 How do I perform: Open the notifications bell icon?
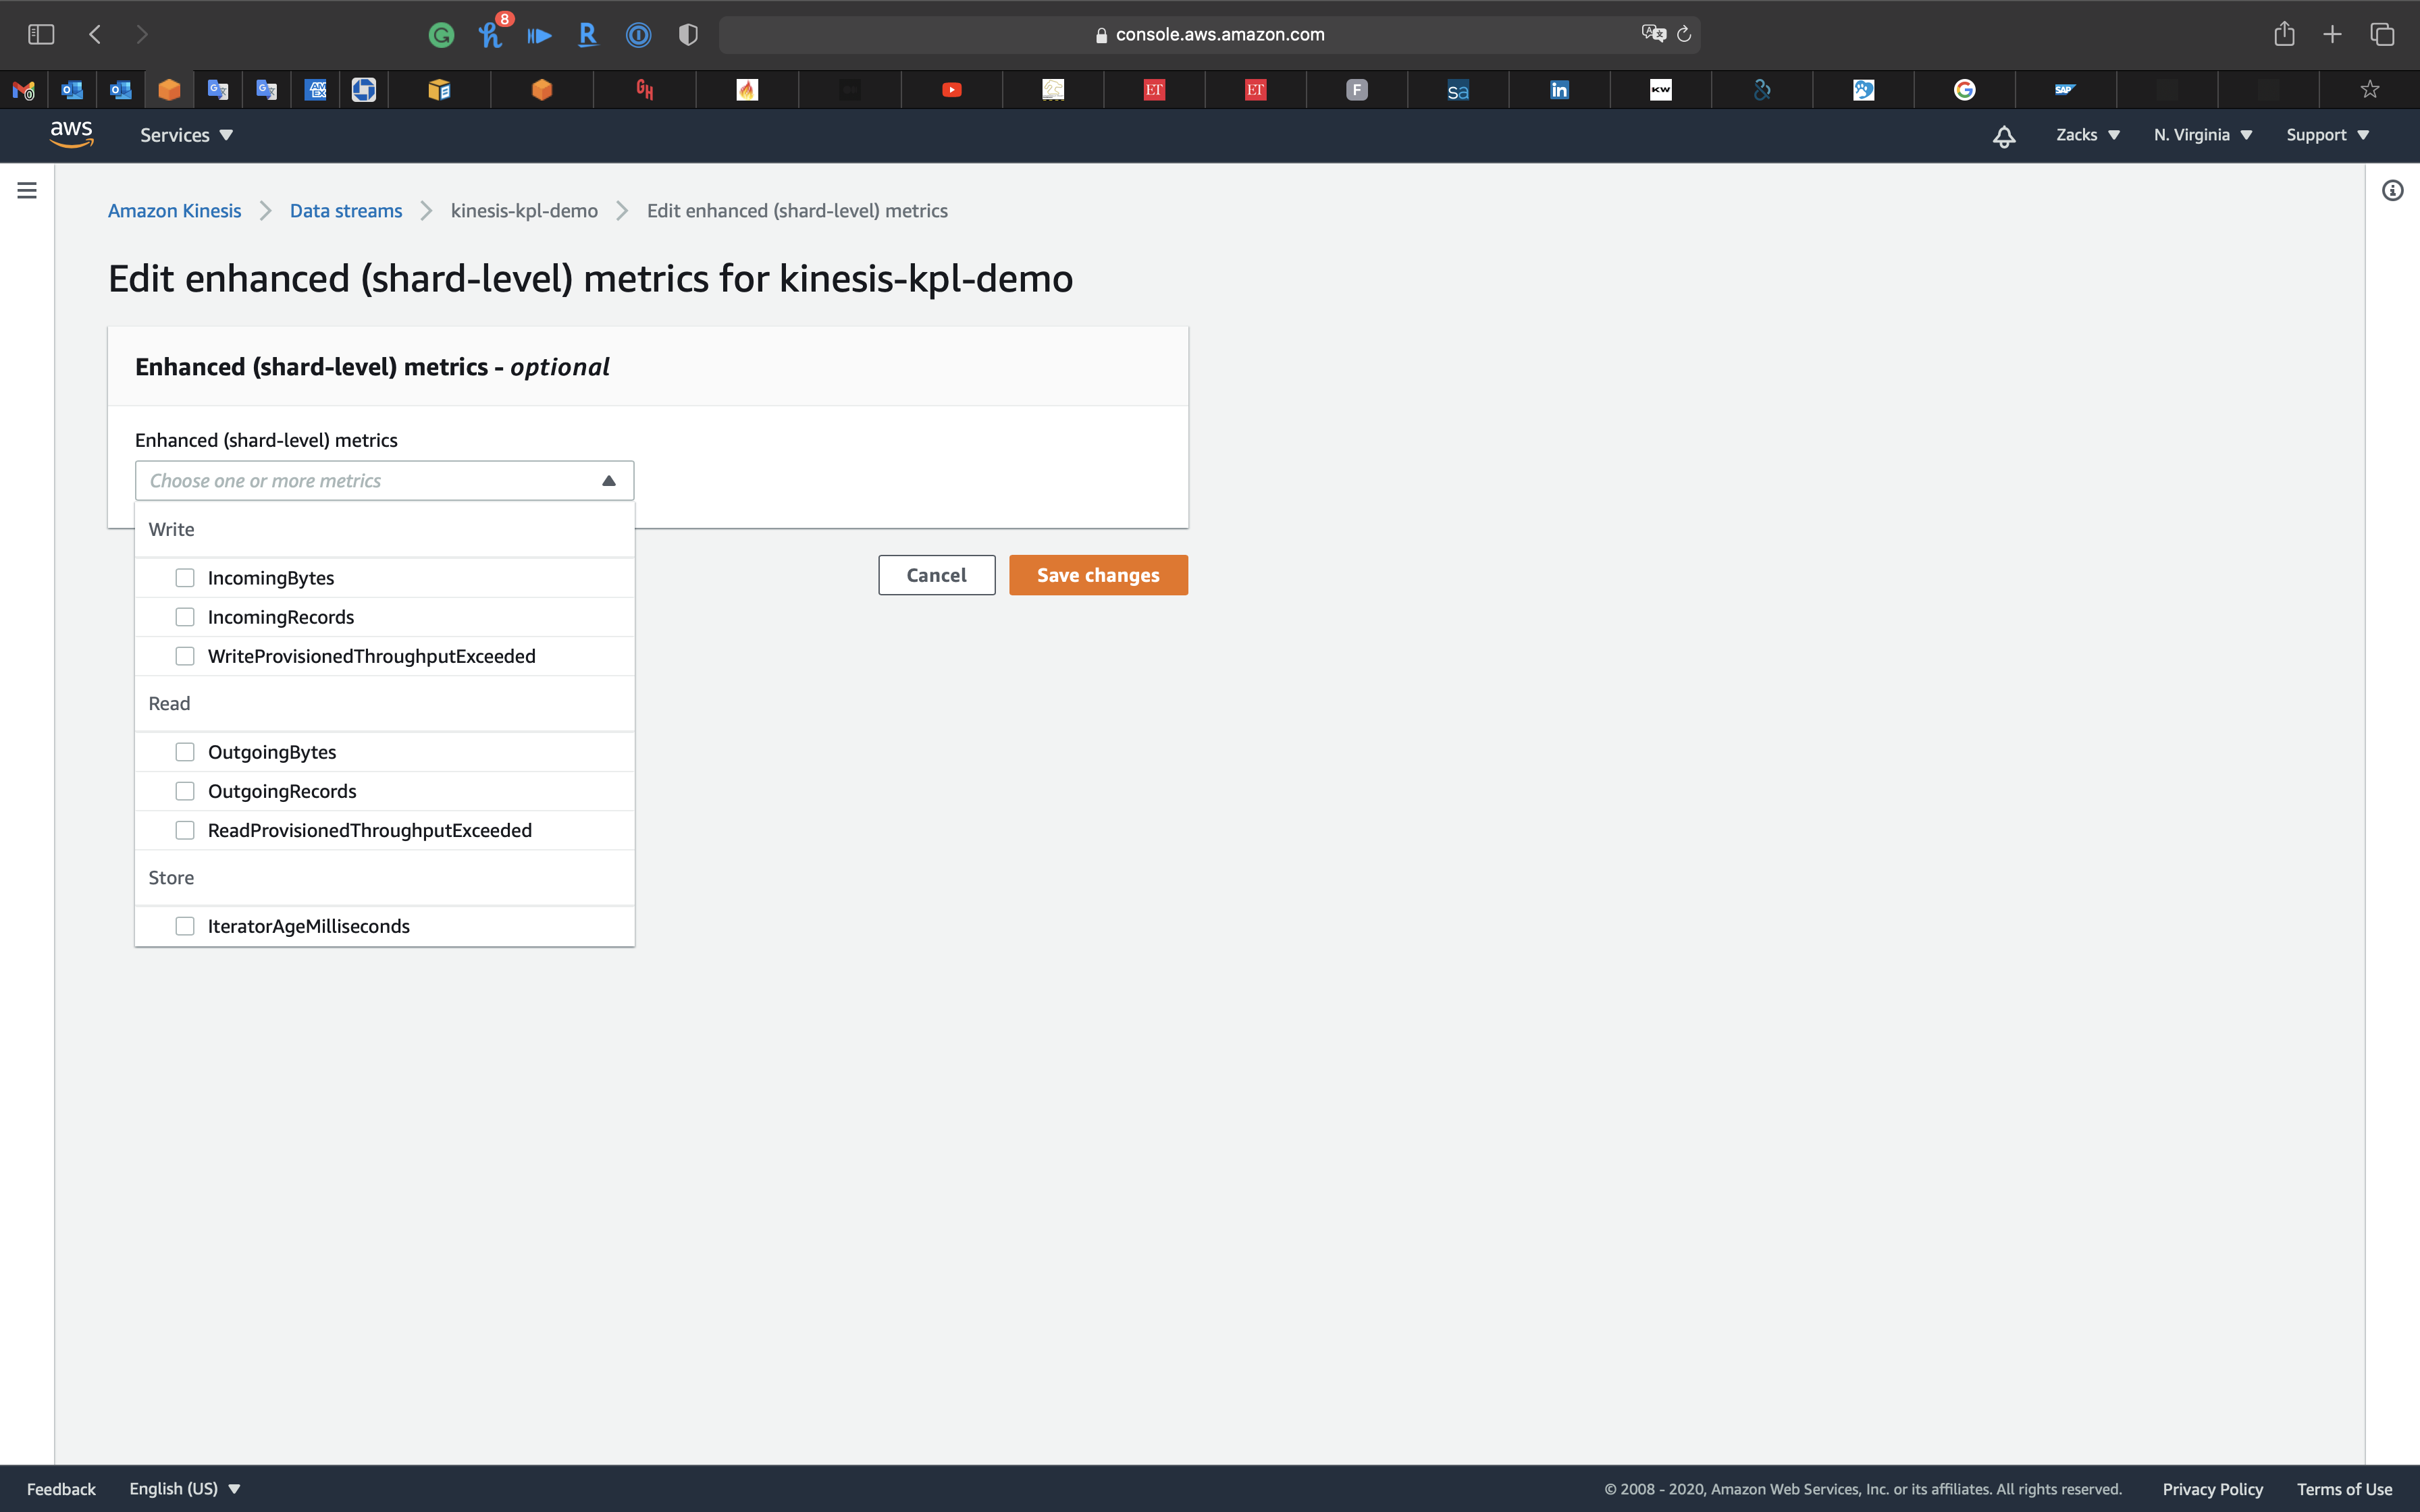click(x=2003, y=136)
